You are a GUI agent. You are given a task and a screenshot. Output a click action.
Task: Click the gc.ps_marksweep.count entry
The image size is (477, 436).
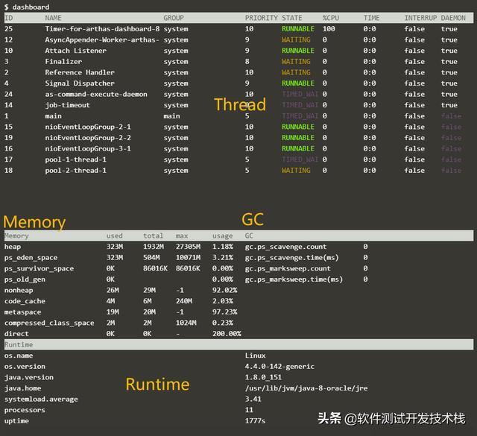[x=288, y=268]
